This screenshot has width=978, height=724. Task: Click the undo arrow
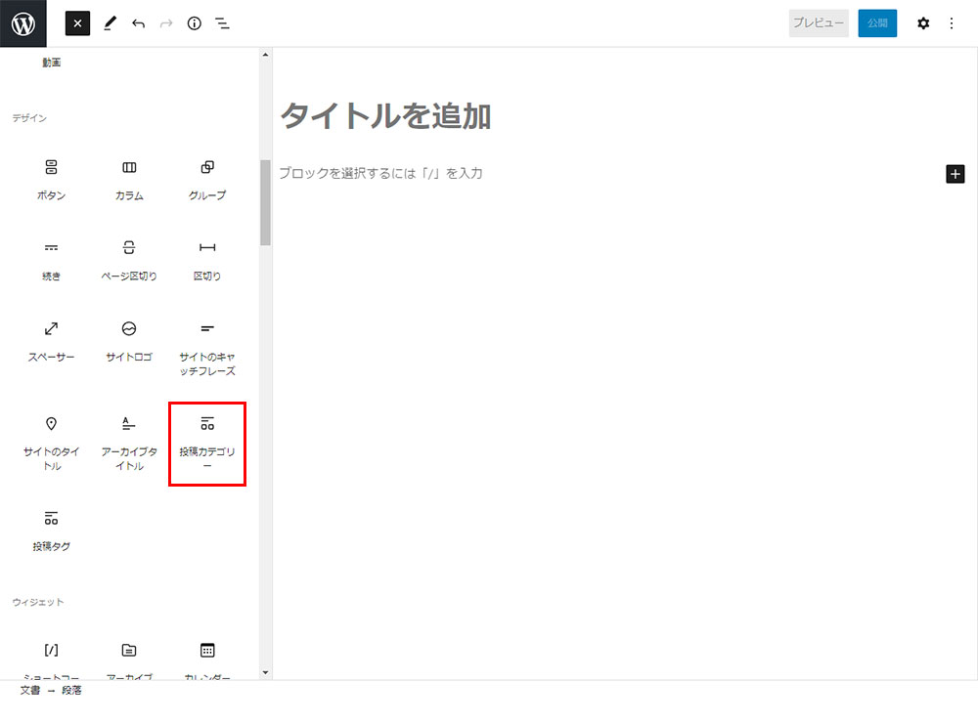click(x=138, y=23)
